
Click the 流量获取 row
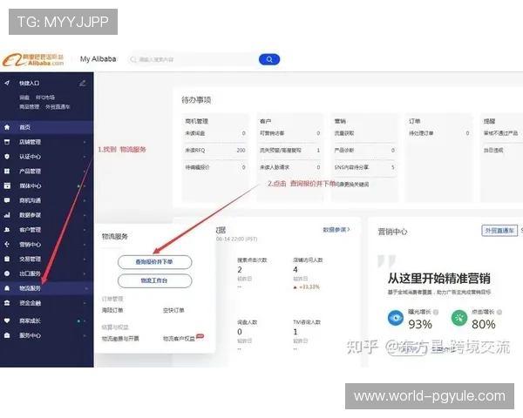pyautogui.click(x=364, y=133)
